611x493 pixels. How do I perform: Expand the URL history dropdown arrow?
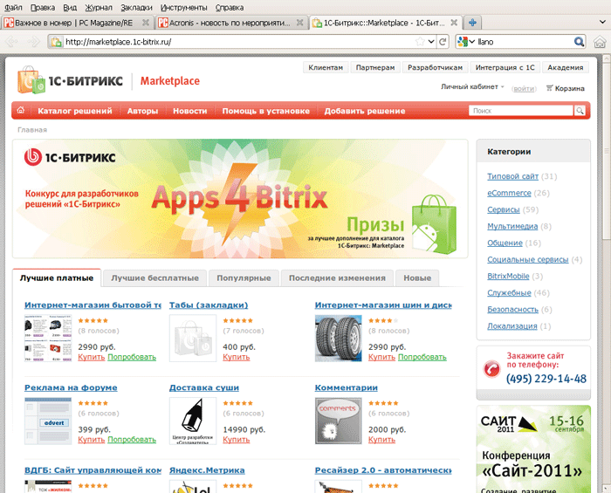click(x=430, y=41)
